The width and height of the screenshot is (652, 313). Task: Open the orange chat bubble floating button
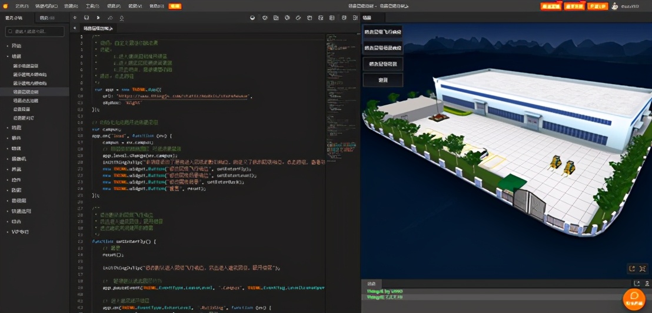click(634, 298)
